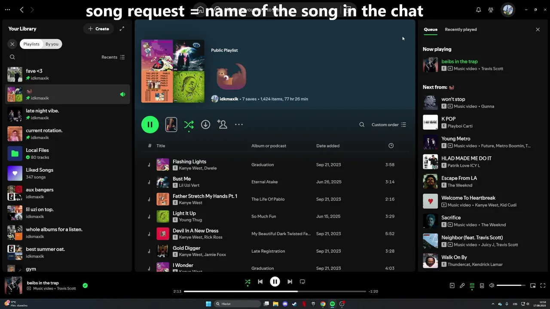Click the playlist cover art thumbnail

tap(173, 71)
